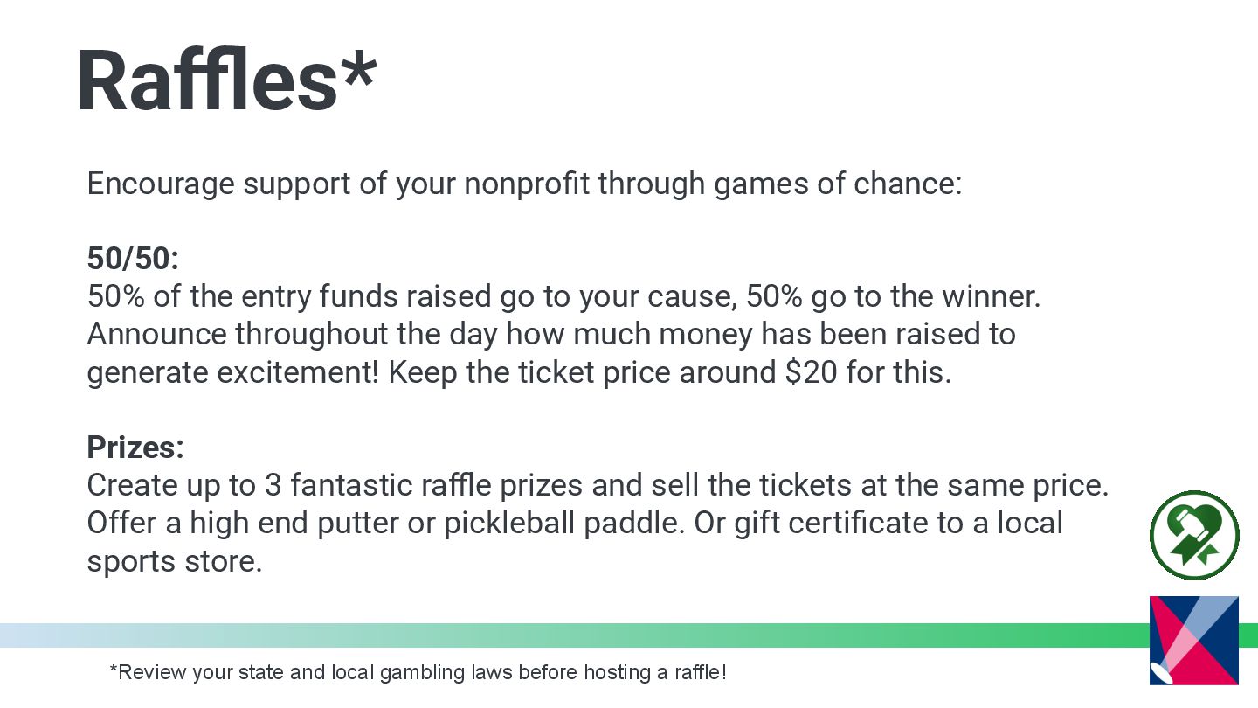This screenshot has height=708, width=1258.
Task: Click the line starting "Announce throughout the day"
Action: tap(550, 335)
